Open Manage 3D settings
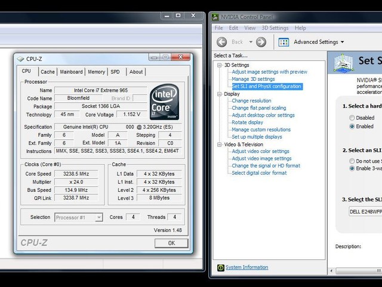The image size is (382, 287). tap(253, 79)
